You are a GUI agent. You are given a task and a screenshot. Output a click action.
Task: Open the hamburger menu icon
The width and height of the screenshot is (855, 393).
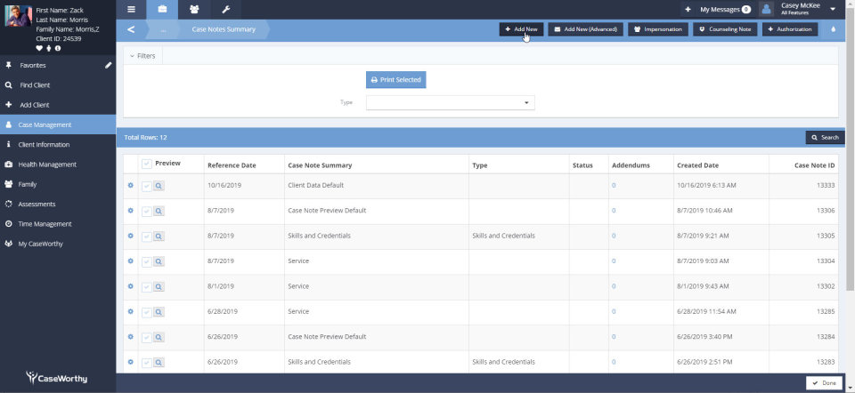coord(131,9)
